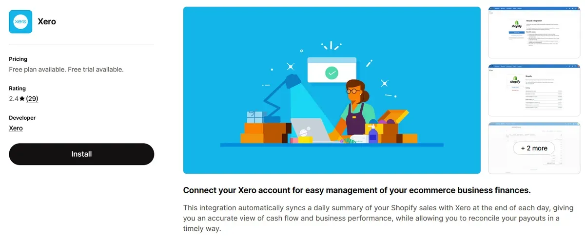
Task: Click the 2.4 rating value
Action: [14, 99]
